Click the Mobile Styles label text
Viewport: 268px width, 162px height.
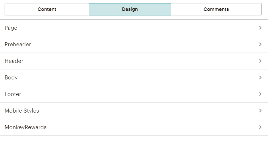click(x=22, y=111)
